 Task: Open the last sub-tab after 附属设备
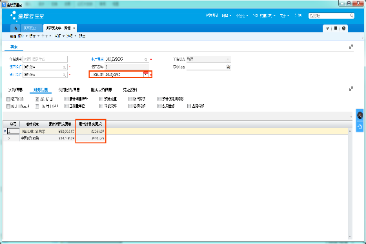130,90
